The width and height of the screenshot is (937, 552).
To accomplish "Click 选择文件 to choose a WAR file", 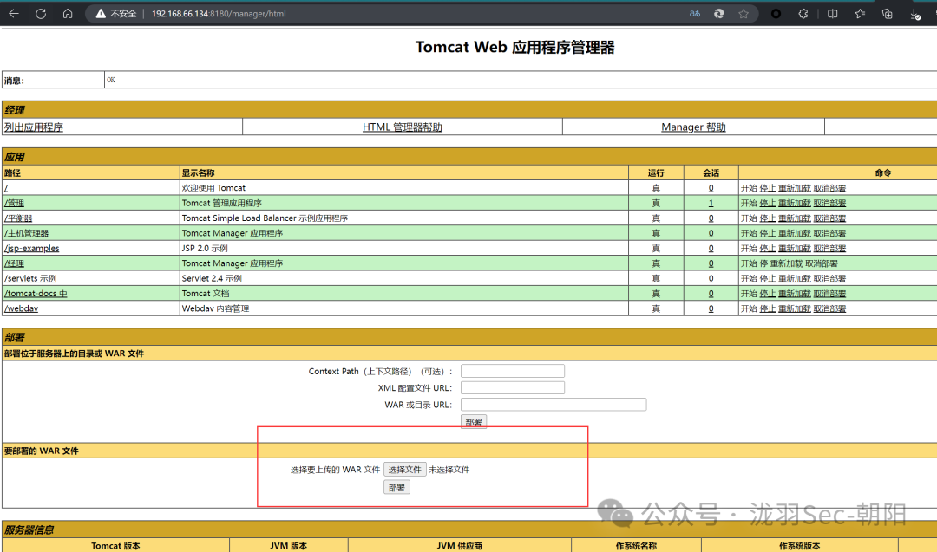I will (x=404, y=470).
